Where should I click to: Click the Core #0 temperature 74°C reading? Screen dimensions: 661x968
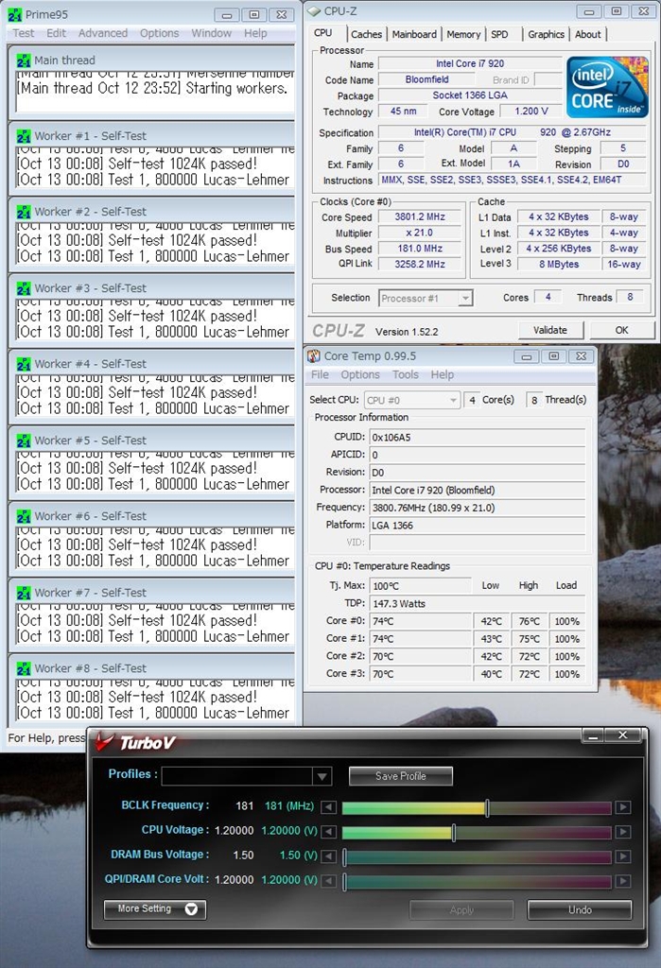[421, 621]
